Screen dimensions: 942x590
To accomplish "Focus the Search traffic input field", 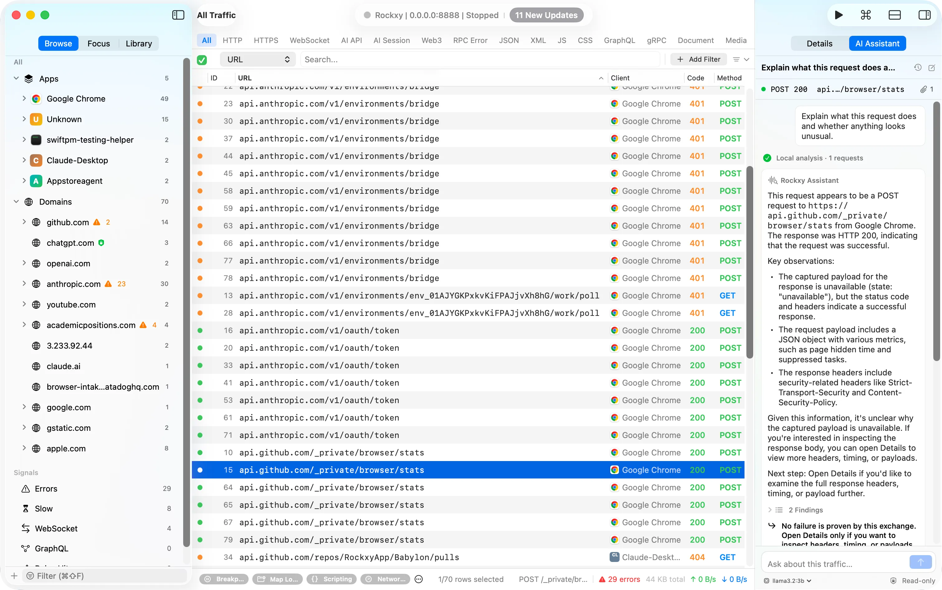I will click(480, 59).
